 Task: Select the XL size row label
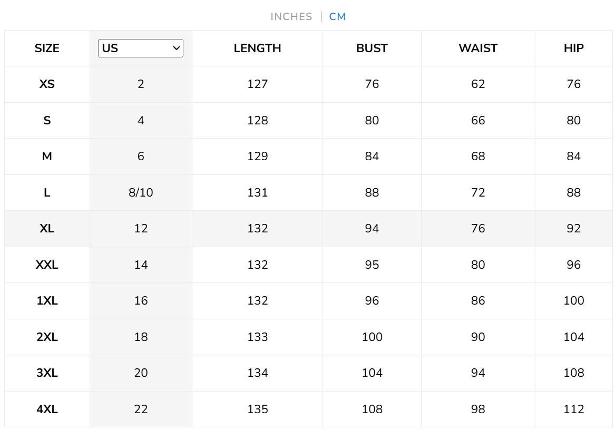[x=47, y=229]
